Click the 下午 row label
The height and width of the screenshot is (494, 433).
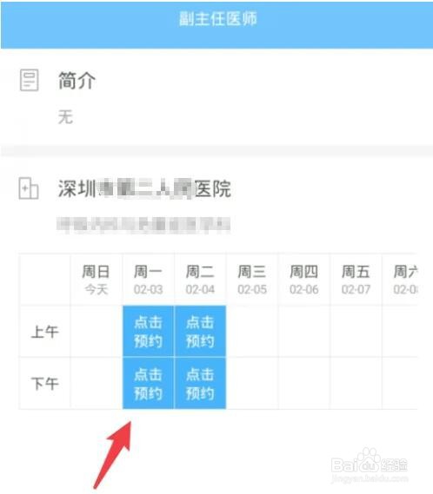pos(44,383)
